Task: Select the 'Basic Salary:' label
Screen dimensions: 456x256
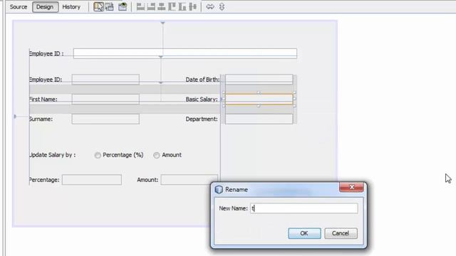Action: [202, 100]
